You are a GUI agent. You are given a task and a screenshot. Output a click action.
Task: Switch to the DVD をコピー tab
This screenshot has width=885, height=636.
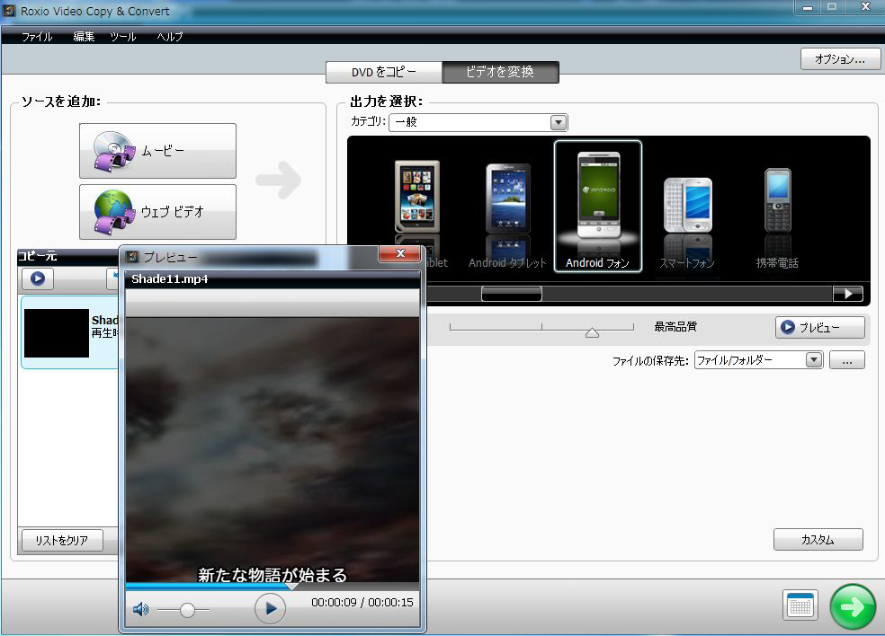(384, 72)
